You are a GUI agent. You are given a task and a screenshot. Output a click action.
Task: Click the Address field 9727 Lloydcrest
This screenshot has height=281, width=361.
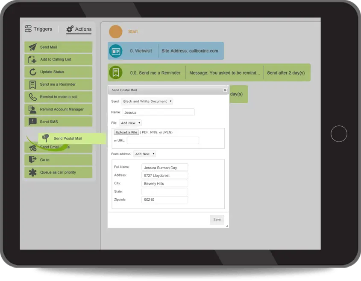tap(164, 175)
